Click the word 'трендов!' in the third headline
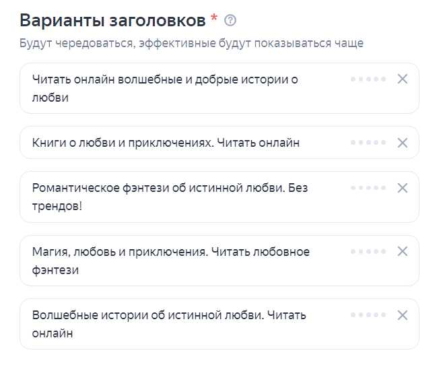 57,205
